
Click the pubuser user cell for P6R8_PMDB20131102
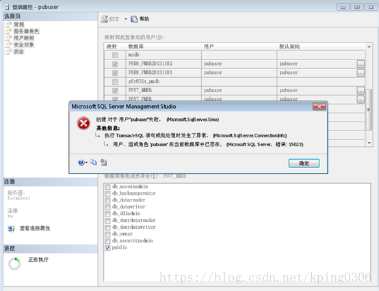tap(239, 64)
